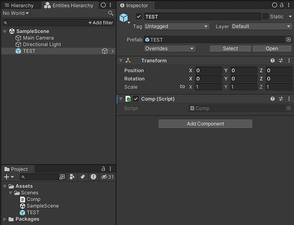
Task: Click the Script object picker circle icon
Action: coord(289,108)
